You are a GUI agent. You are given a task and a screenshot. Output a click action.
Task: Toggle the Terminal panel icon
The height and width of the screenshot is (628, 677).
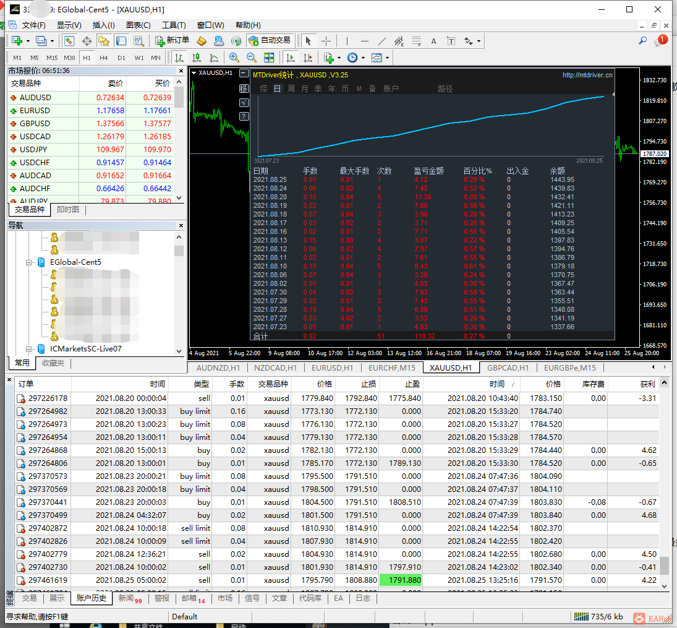point(121,41)
